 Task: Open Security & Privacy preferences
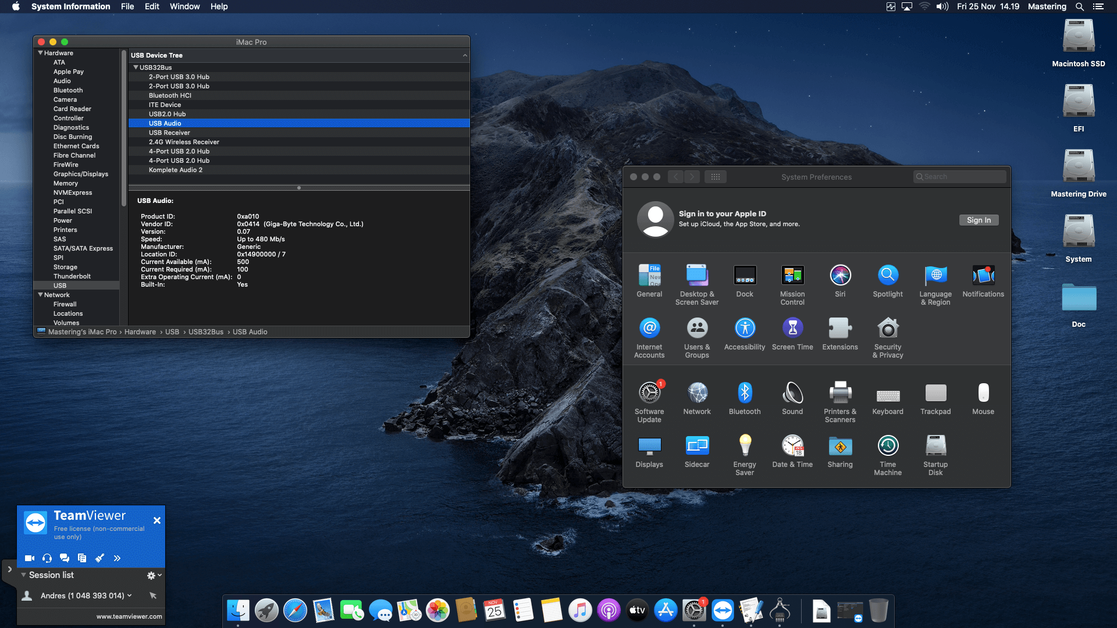(x=887, y=329)
